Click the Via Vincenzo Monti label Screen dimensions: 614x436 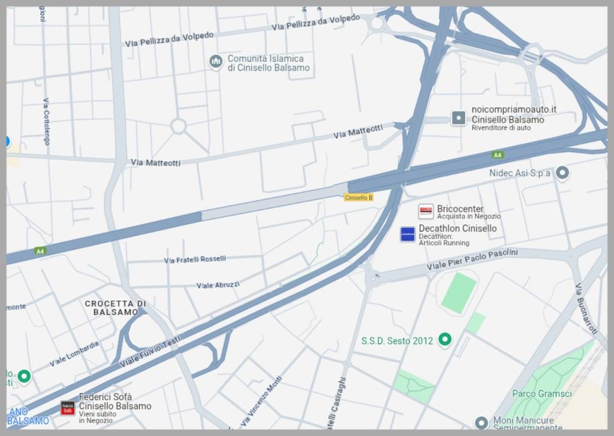pos(261,401)
